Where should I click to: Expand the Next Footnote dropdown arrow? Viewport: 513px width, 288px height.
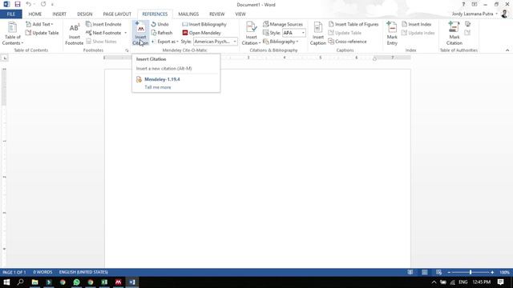[125, 33]
